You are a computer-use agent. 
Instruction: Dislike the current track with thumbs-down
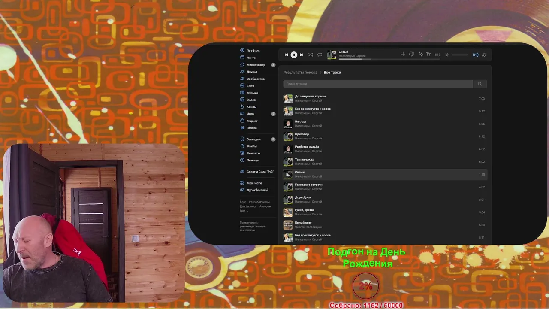point(411,55)
